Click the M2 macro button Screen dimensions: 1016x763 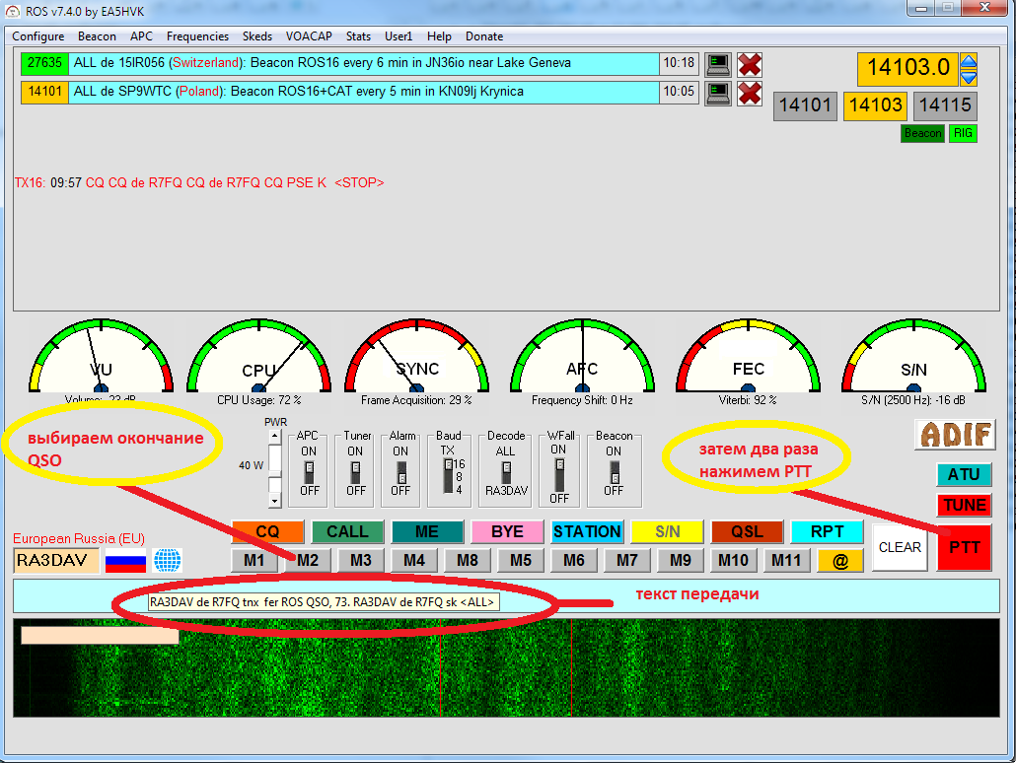pos(308,560)
